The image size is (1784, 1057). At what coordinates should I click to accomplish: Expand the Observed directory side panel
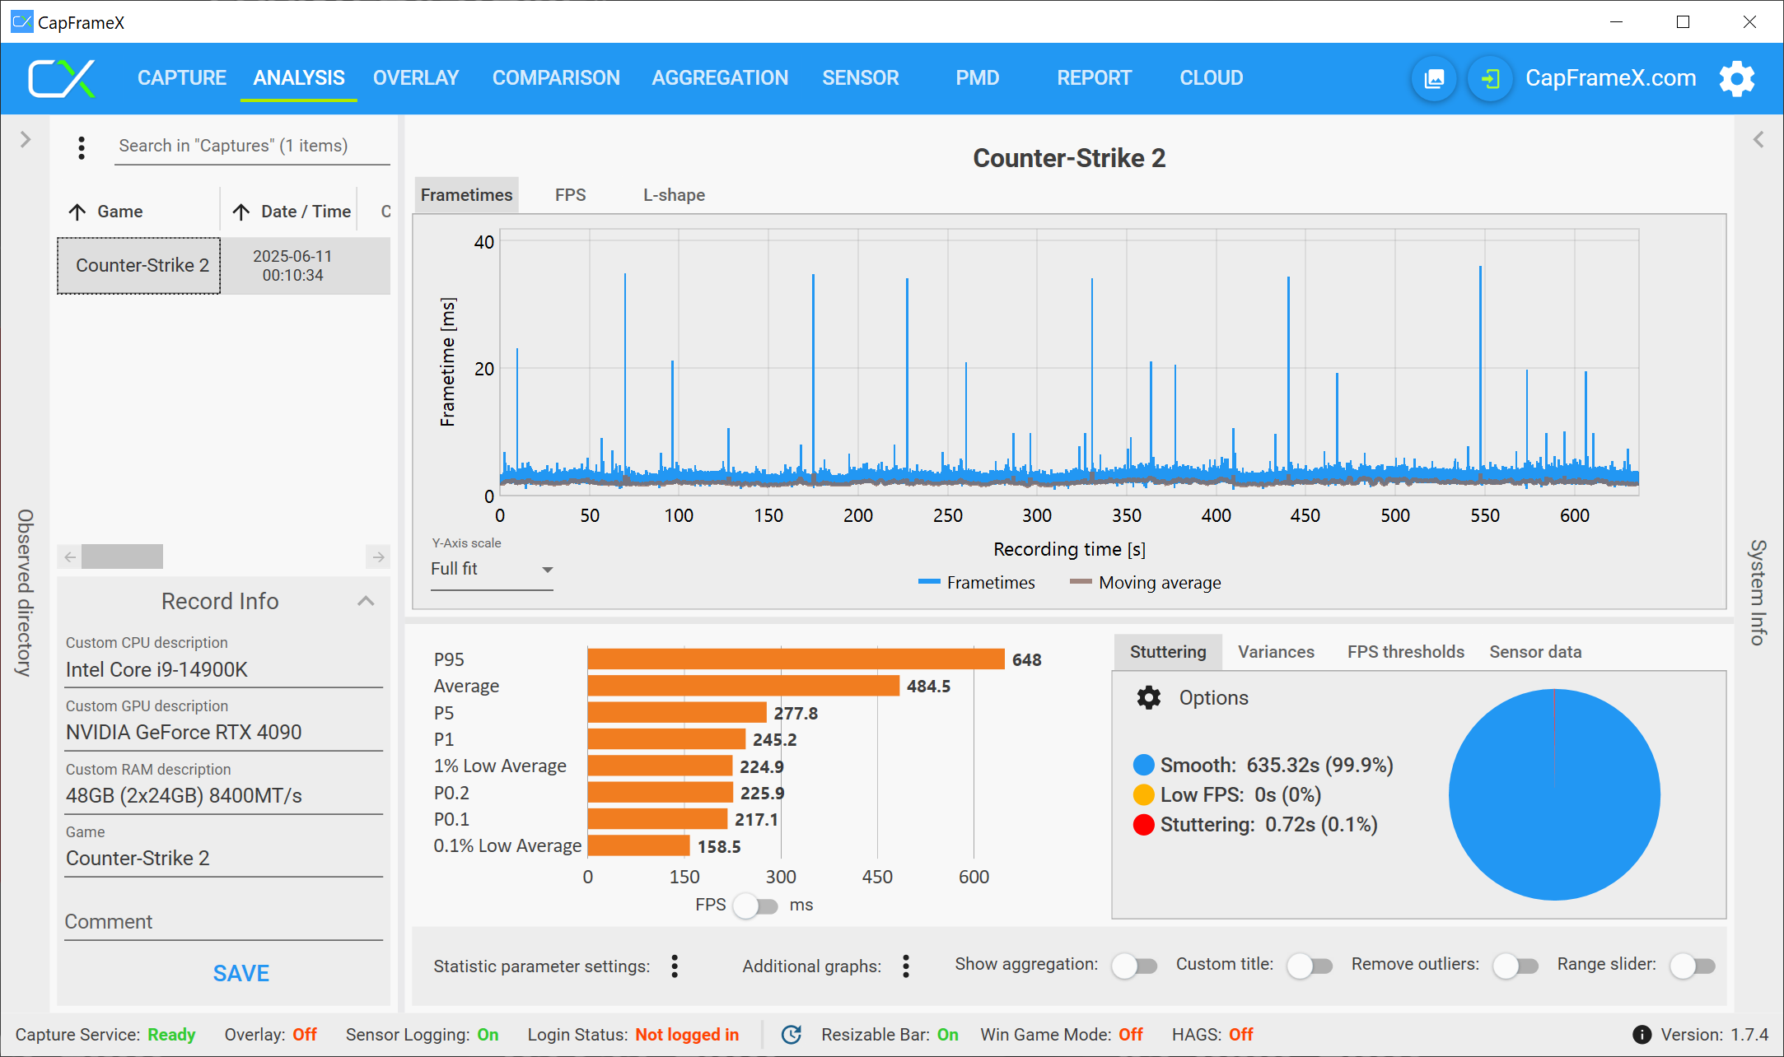[x=26, y=140]
